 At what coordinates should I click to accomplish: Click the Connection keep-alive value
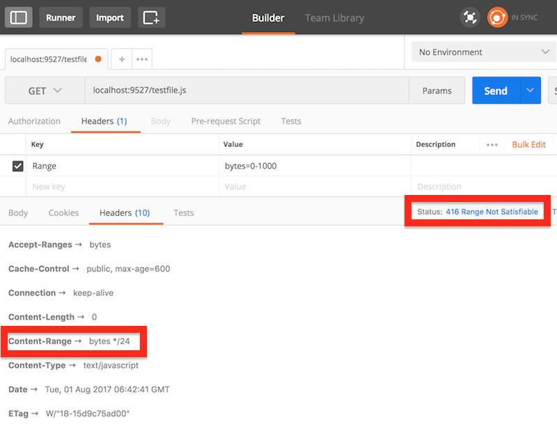(x=93, y=292)
